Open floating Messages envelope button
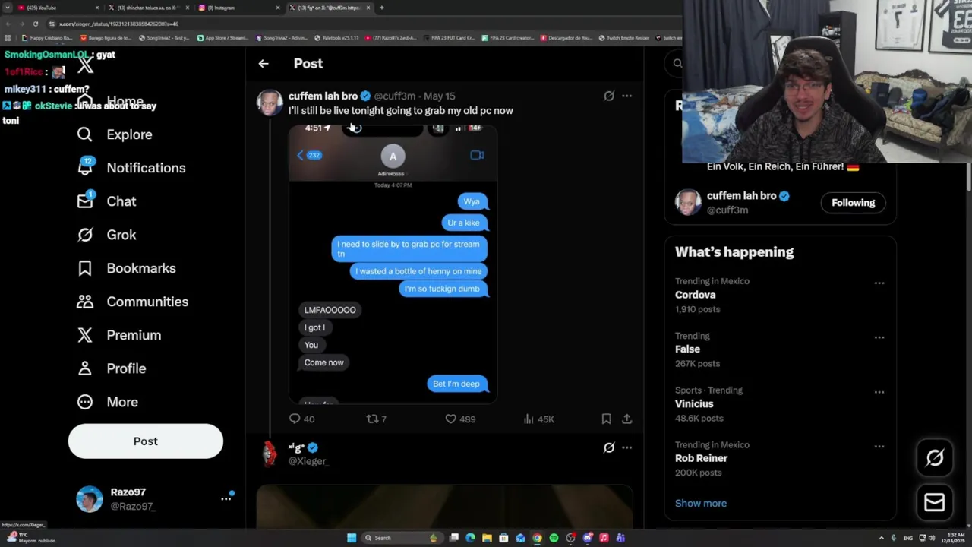Screen dimensions: 972x547 [935, 502]
